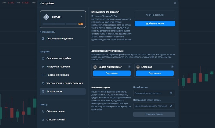Click the Google Authenticator logo icon
This screenshot has height=128, width=215.
tap(95, 67)
